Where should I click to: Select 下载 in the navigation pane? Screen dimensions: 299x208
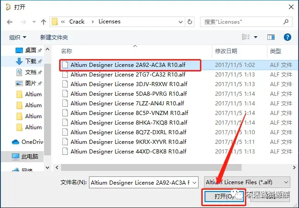31,61
